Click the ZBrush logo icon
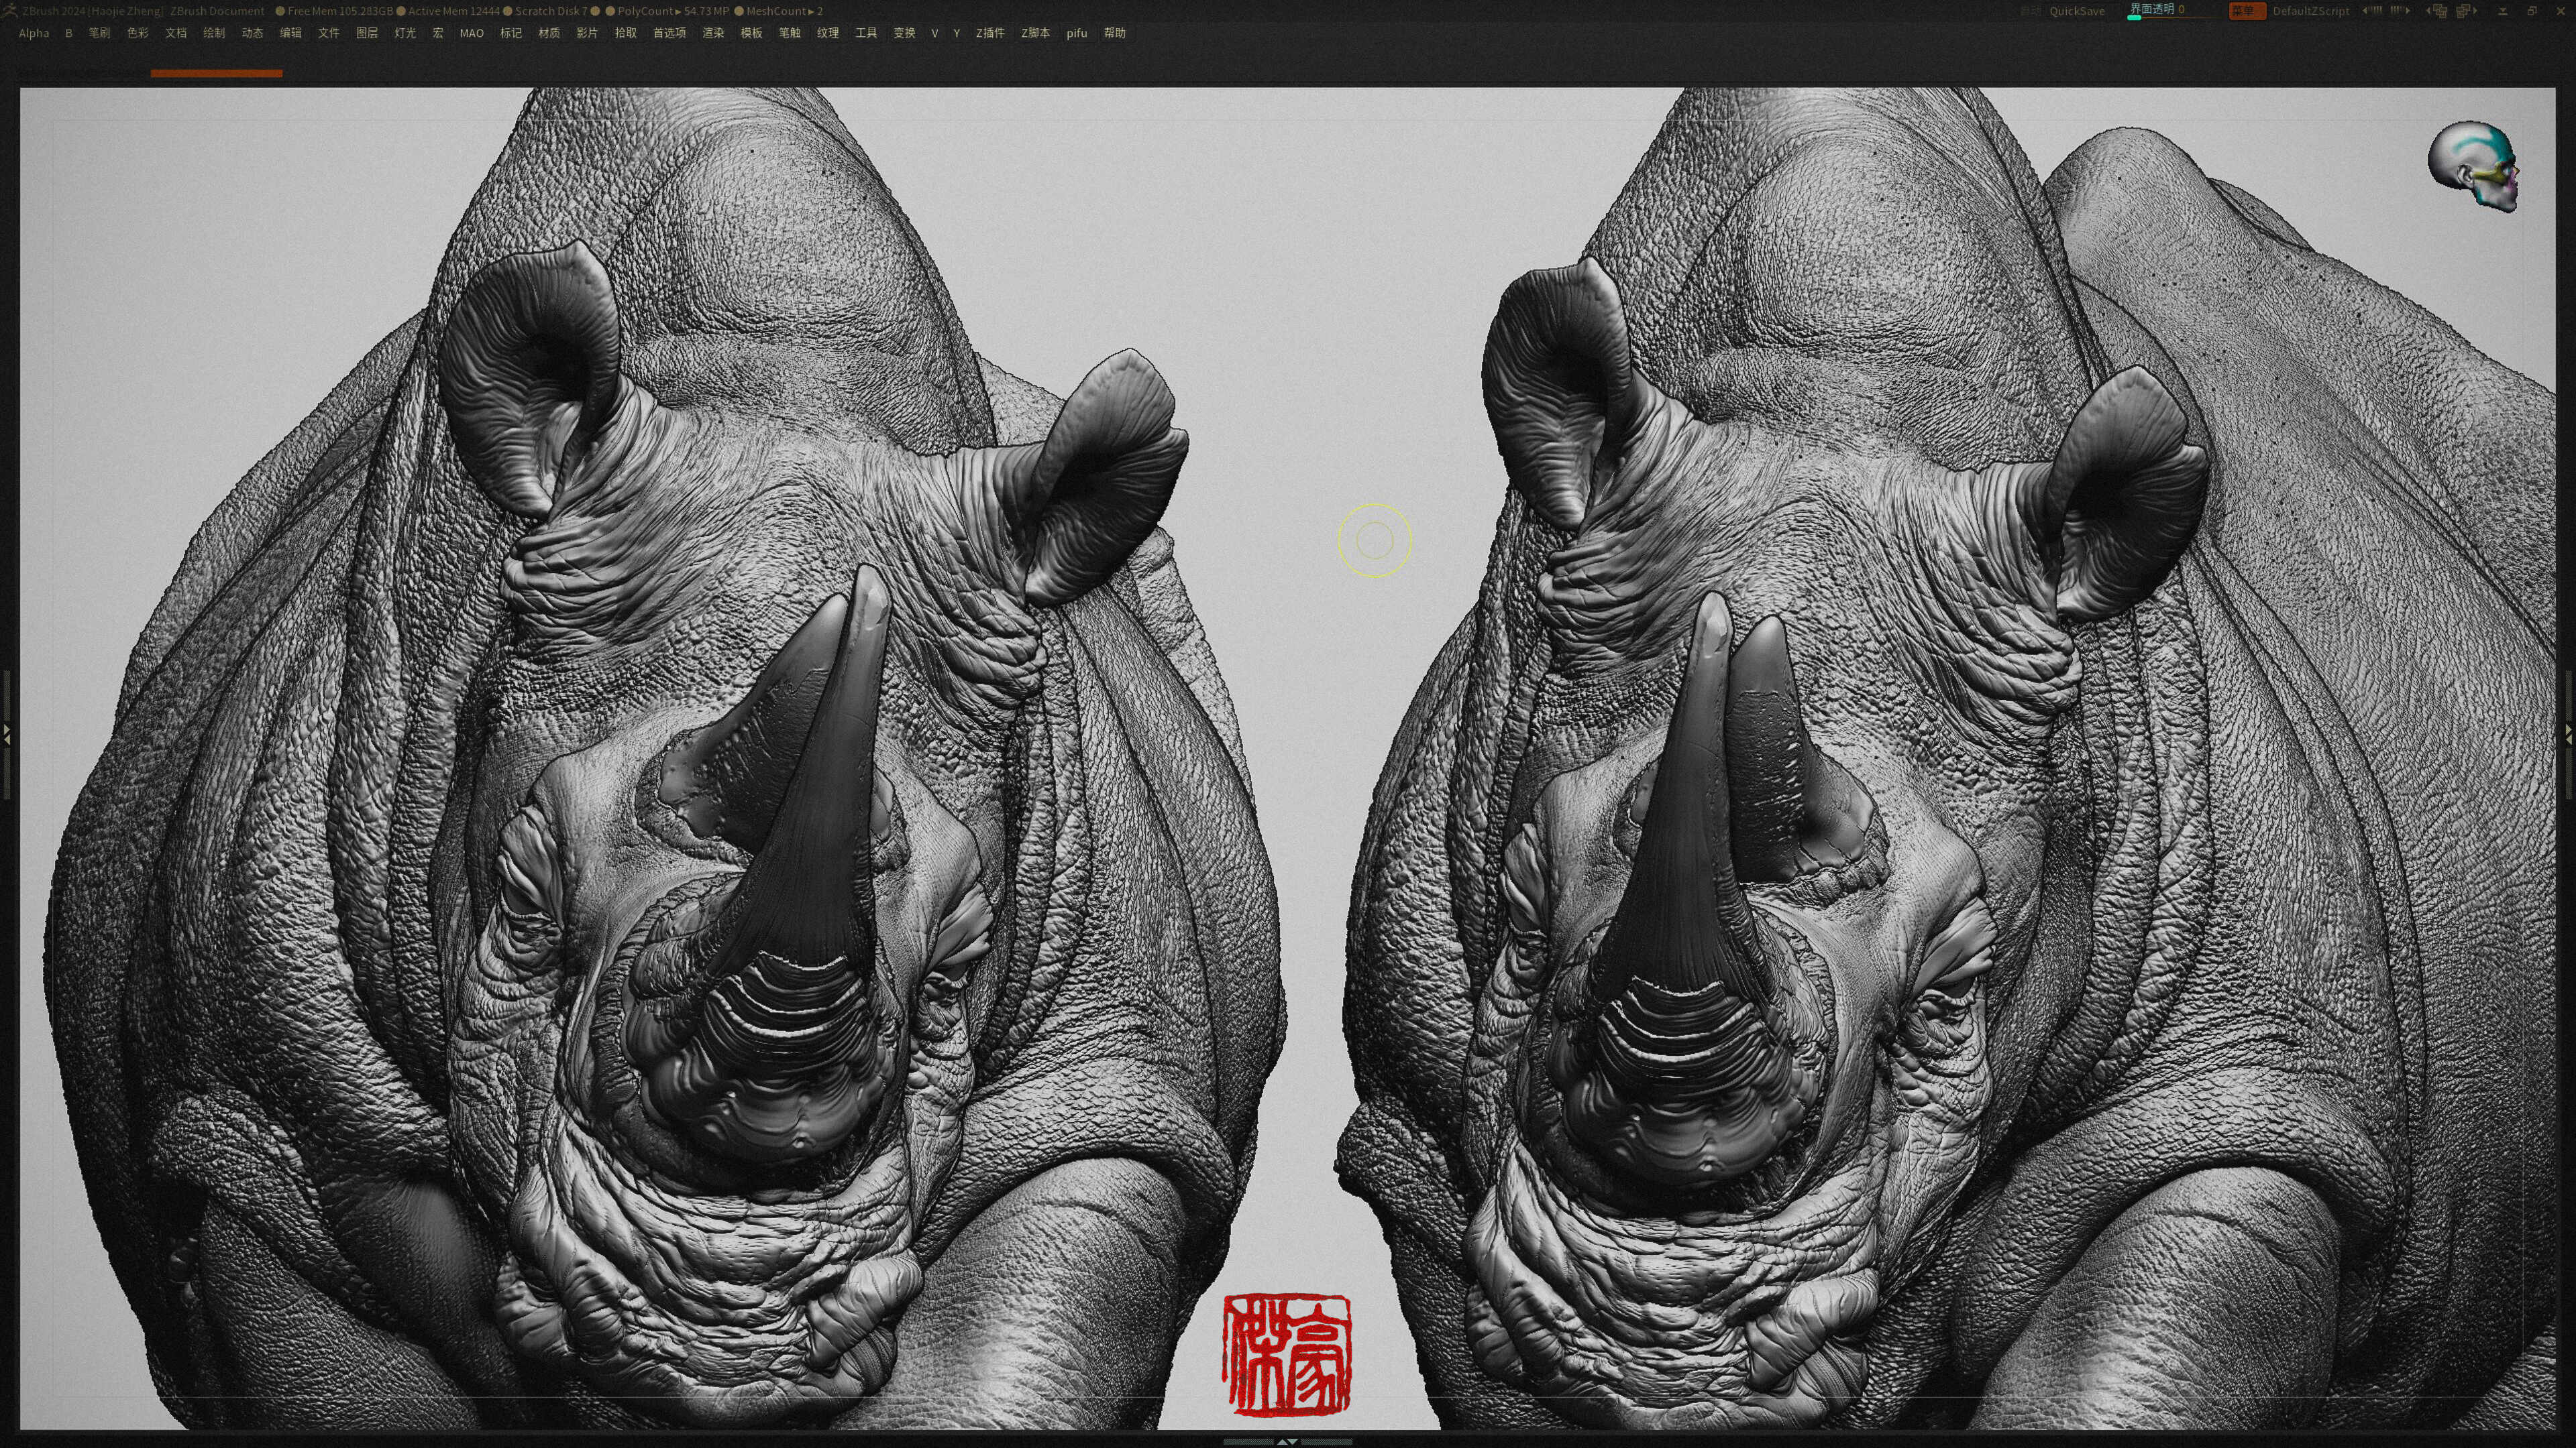This screenshot has width=2576, height=1448. [x=9, y=10]
